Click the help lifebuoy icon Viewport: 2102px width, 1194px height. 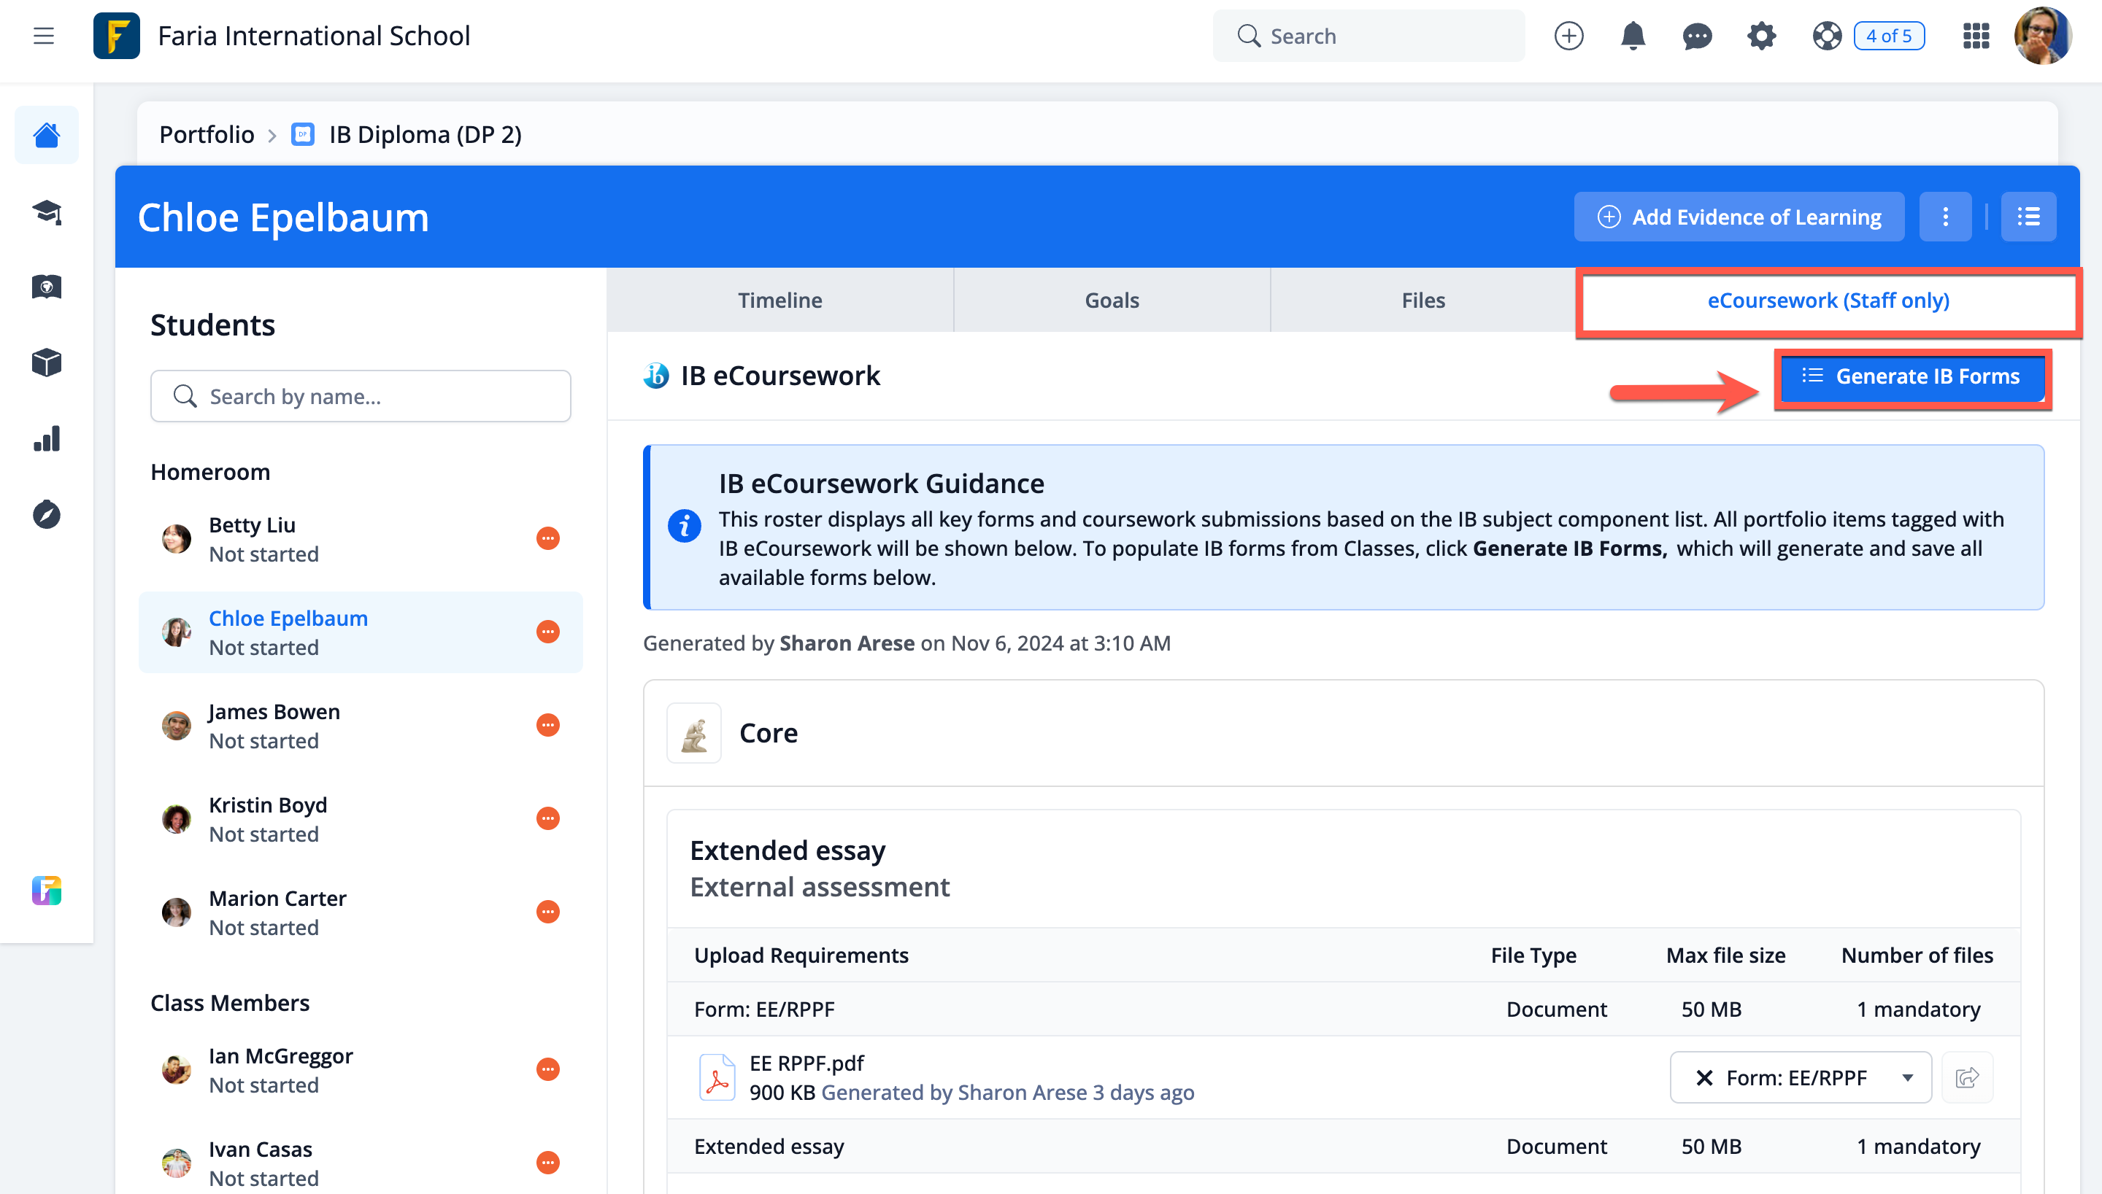(1826, 36)
